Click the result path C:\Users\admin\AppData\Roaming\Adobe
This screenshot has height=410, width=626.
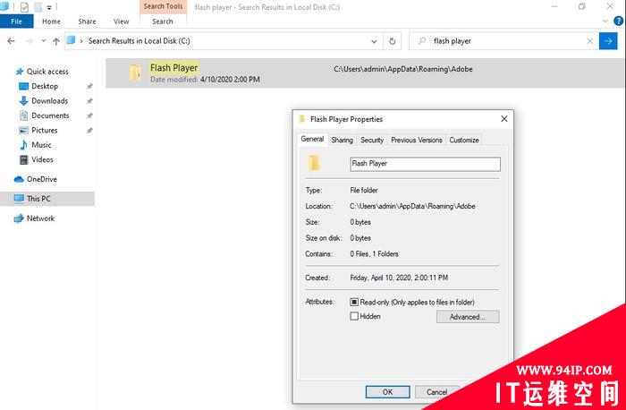(403, 69)
